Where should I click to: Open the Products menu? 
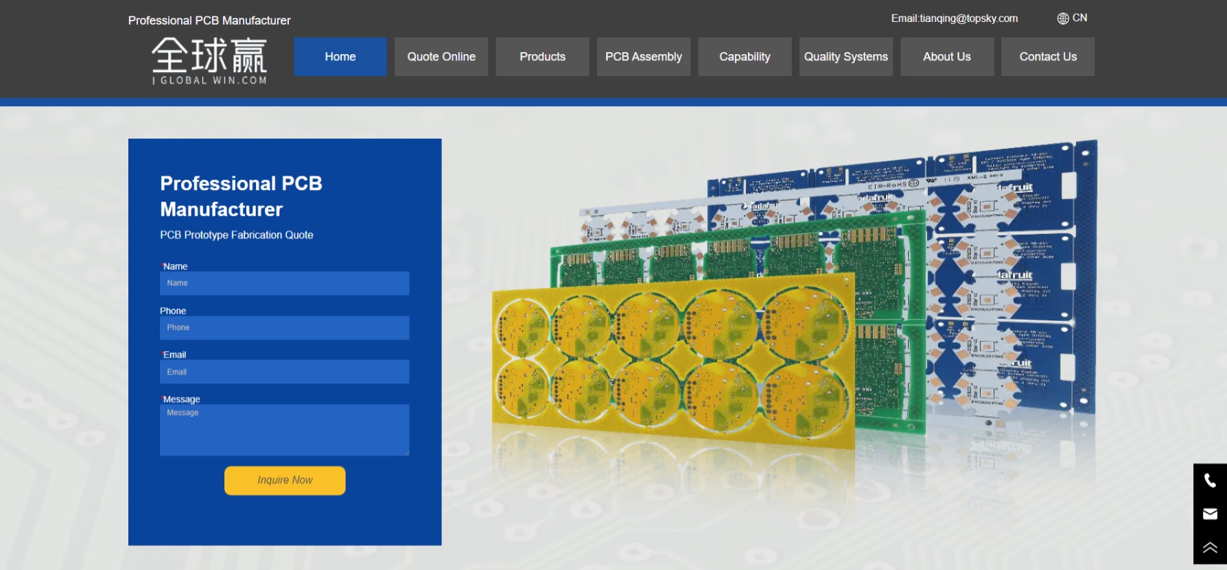pos(542,57)
